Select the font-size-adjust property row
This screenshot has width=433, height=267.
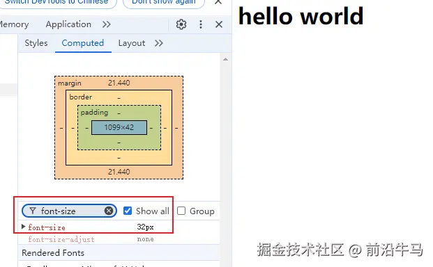[x=119, y=239]
